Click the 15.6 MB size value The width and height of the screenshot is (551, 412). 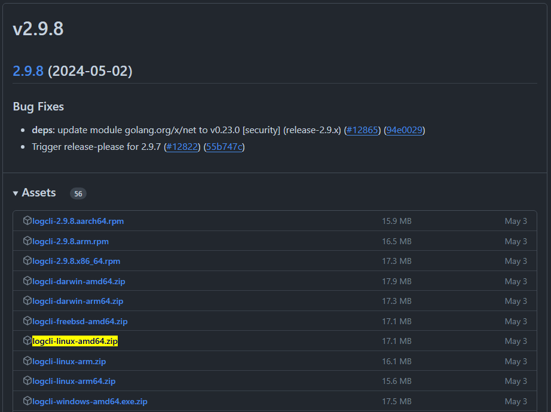tap(397, 382)
